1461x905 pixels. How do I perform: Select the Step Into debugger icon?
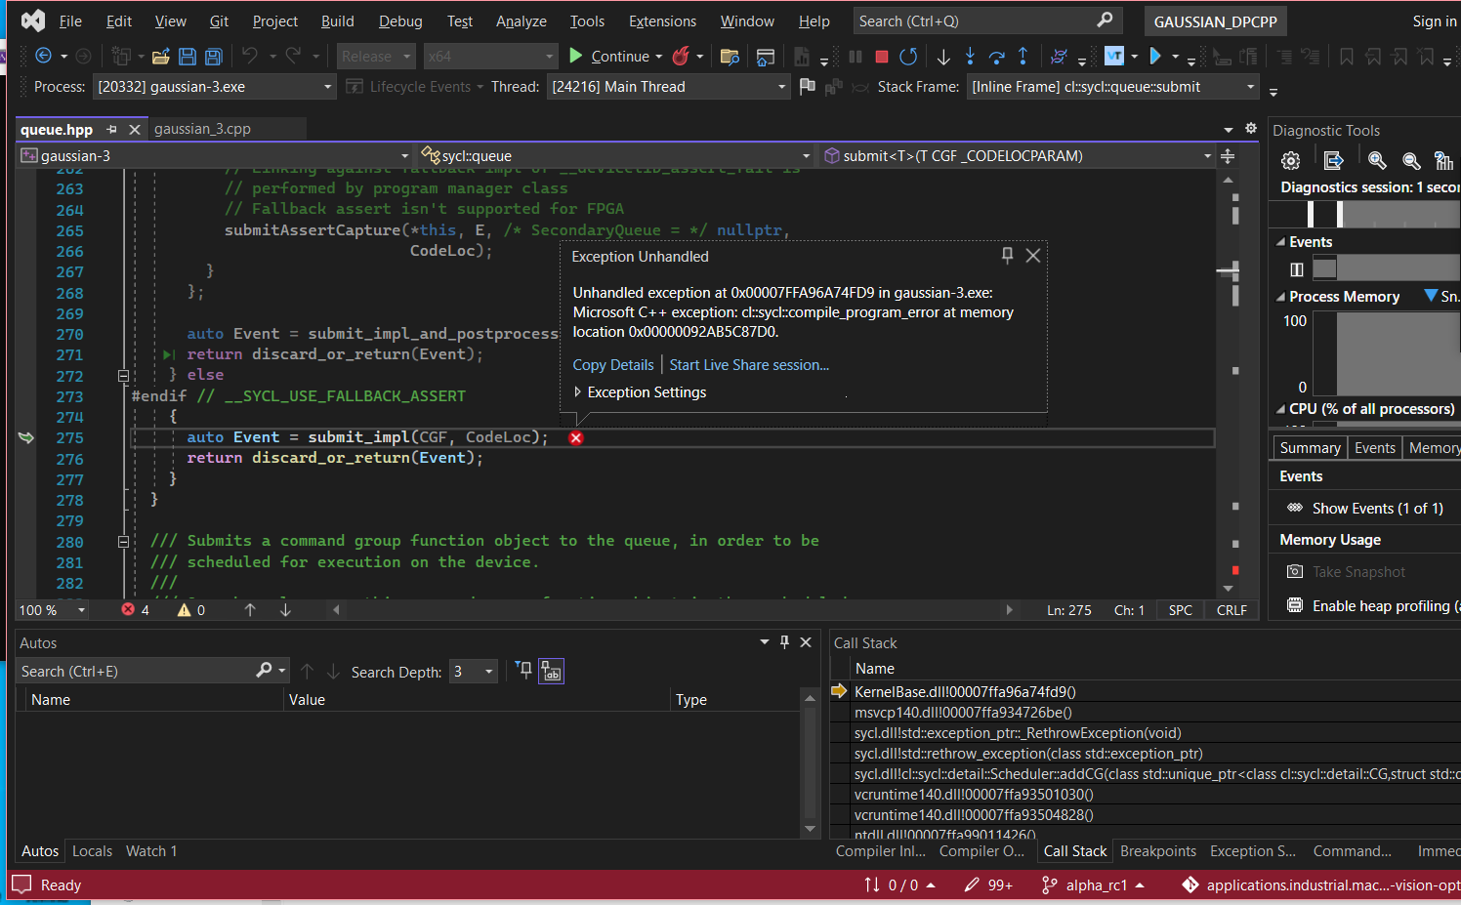[970, 57]
